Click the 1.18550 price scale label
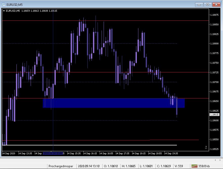This screenshot has height=169, width=223. tap(214, 140)
